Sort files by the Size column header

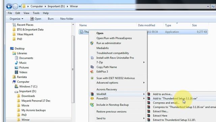click(x=194, y=25)
